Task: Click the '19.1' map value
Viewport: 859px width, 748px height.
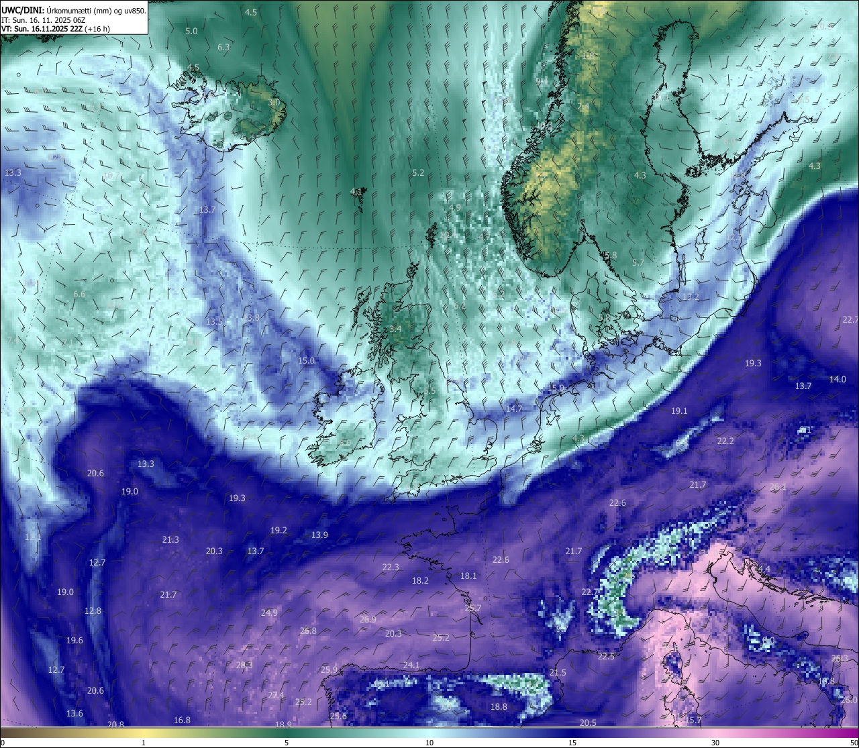Action: (679, 411)
